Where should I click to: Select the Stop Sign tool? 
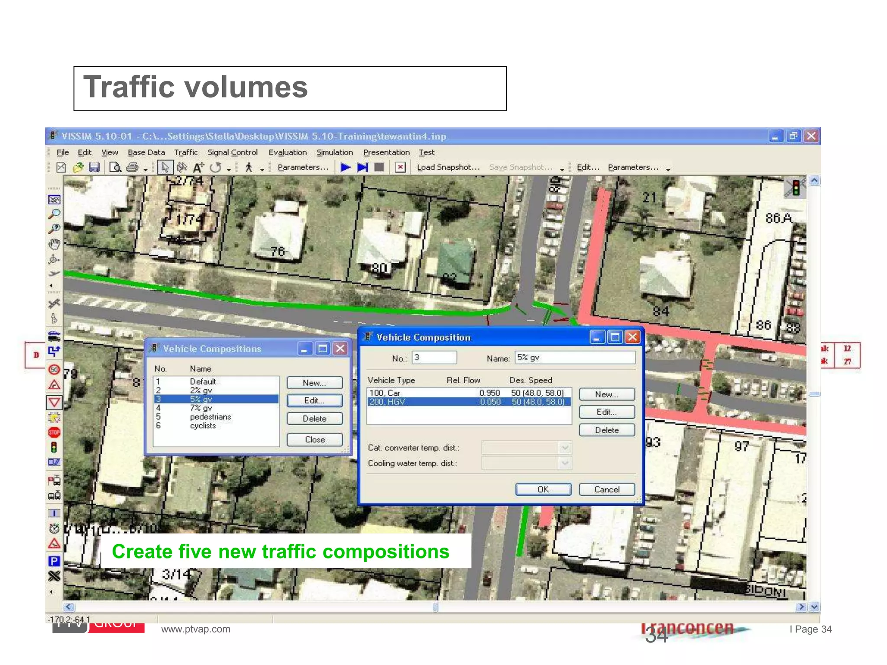[54, 433]
